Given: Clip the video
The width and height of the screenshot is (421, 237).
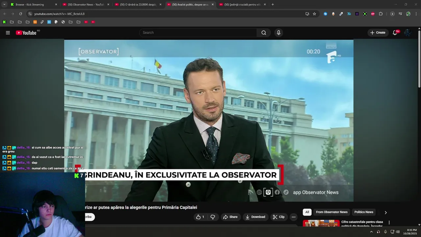Looking at the screenshot, I should (279, 217).
